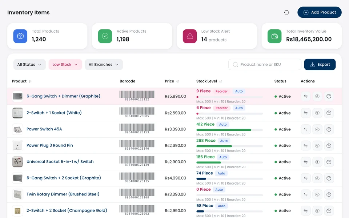The width and height of the screenshot is (349, 218).
Task: Sort by the Price column arrow icon
Action: tap(178, 81)
